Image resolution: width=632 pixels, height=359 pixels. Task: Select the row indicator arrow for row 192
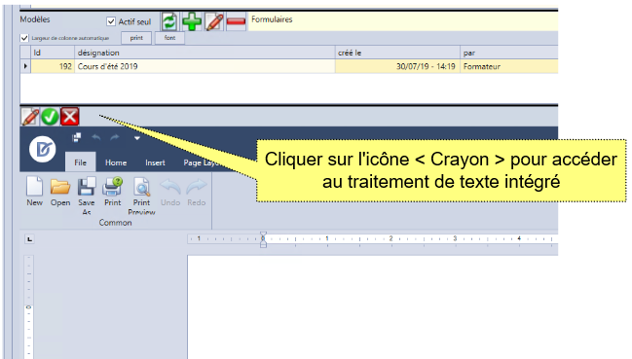click(25, 66)
